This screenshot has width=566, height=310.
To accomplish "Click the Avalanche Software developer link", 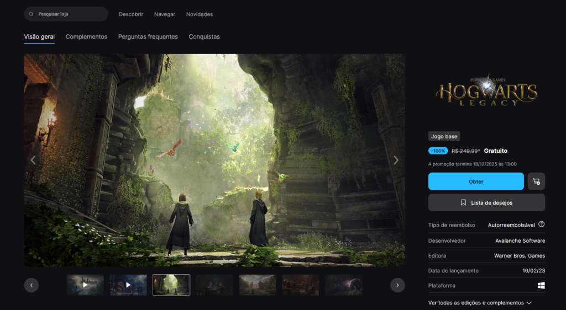I will pos(520,241).
